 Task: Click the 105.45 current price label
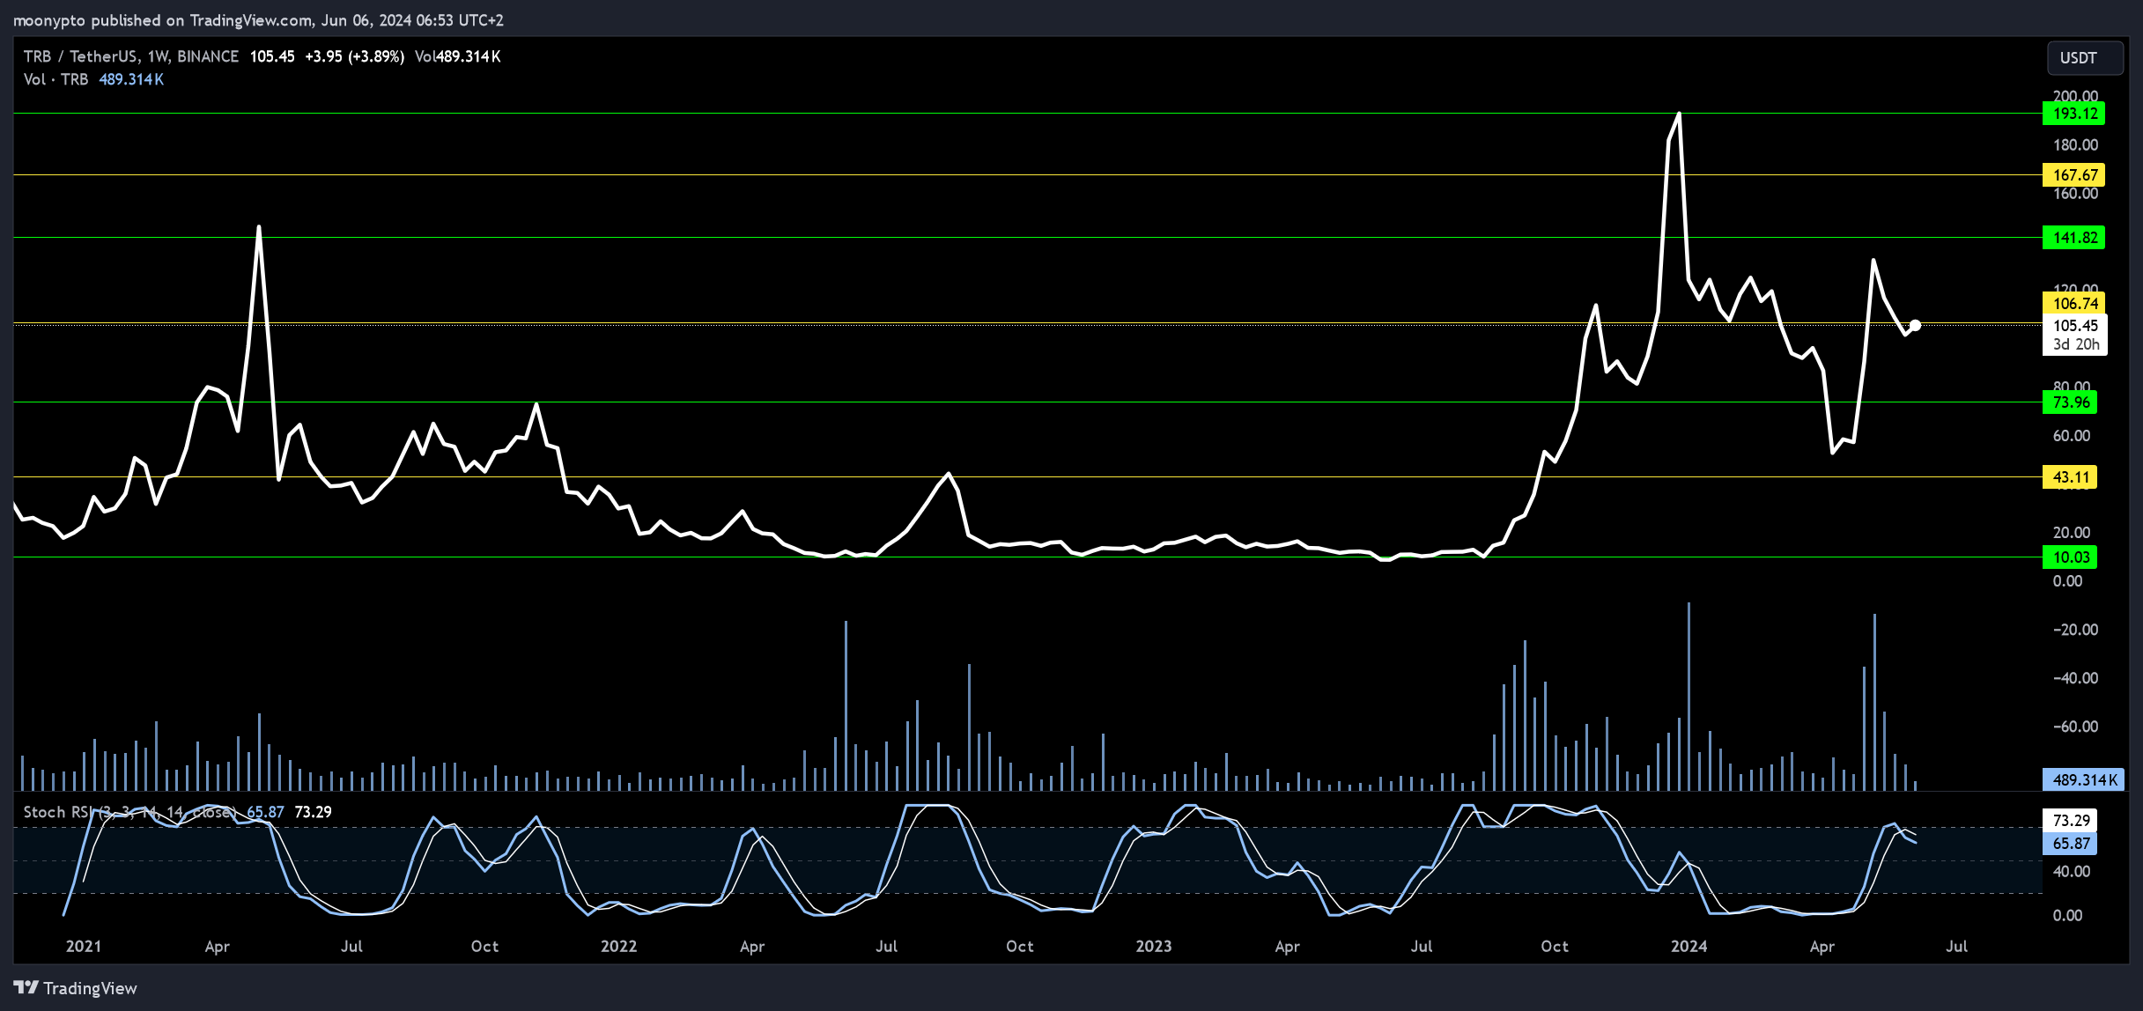(2075, 326)
